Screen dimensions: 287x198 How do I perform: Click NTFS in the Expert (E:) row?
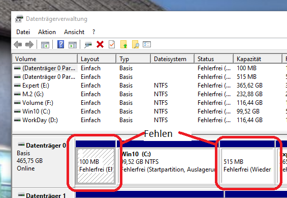(x=161, y=86)
